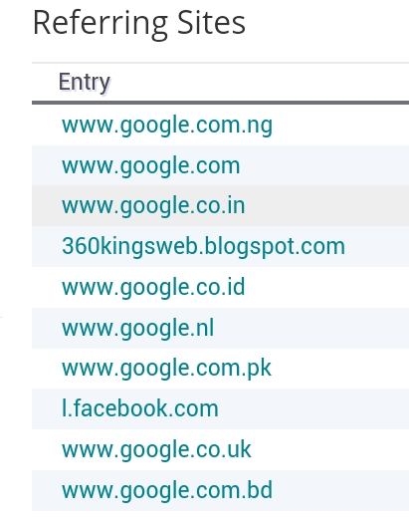Select the Netherlands Google referrer row
Viewport: 409px width, 525px height.
220,328
